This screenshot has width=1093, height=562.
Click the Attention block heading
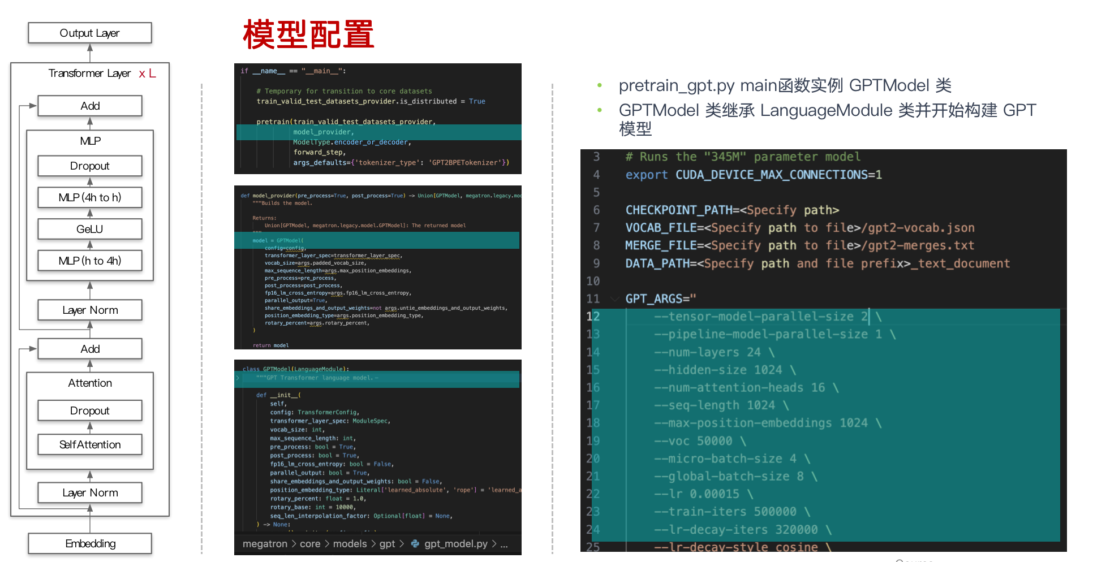[90, 383]
